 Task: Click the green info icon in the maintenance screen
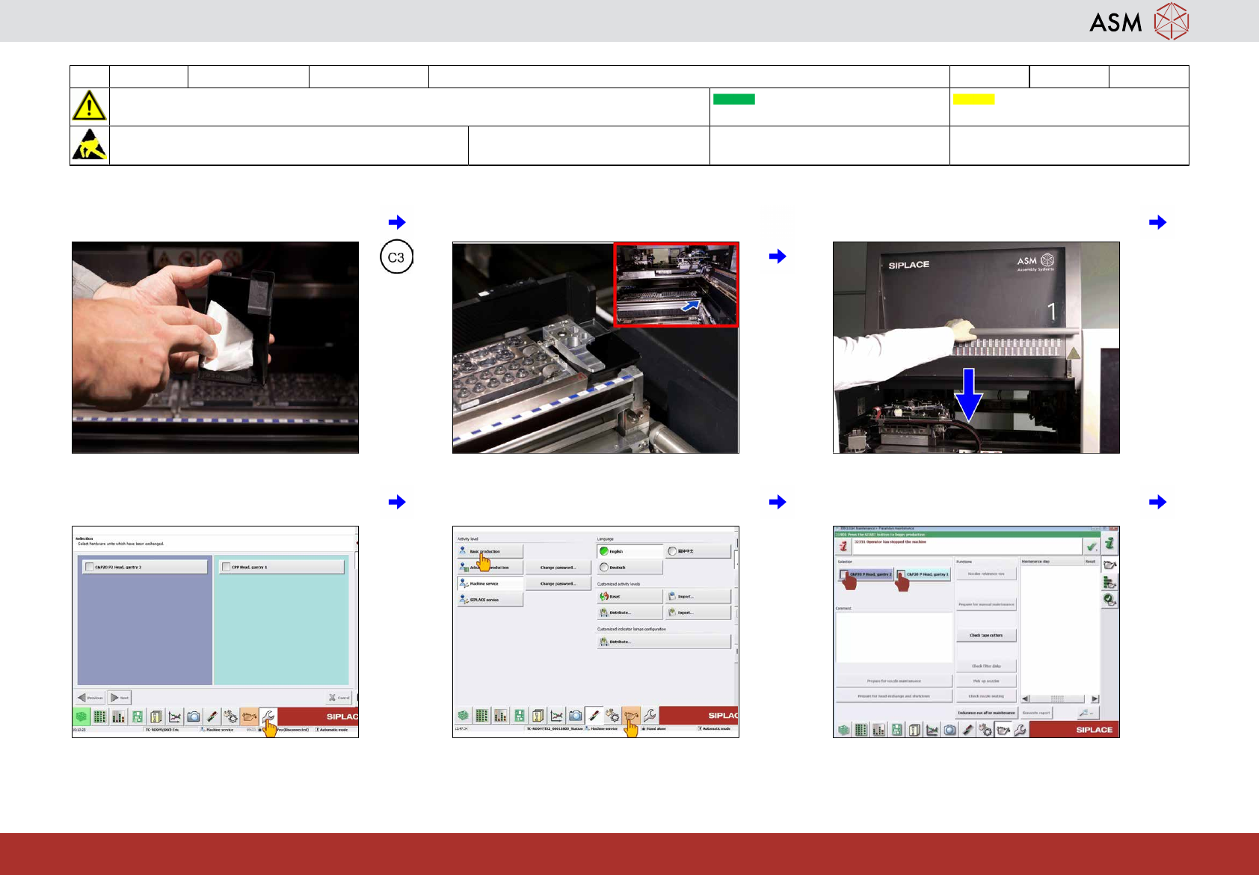(x=1109, y=544)
